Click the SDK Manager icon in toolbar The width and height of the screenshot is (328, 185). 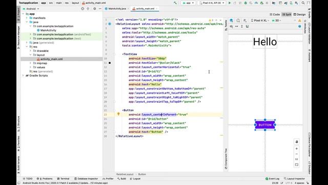click(296, 3)
